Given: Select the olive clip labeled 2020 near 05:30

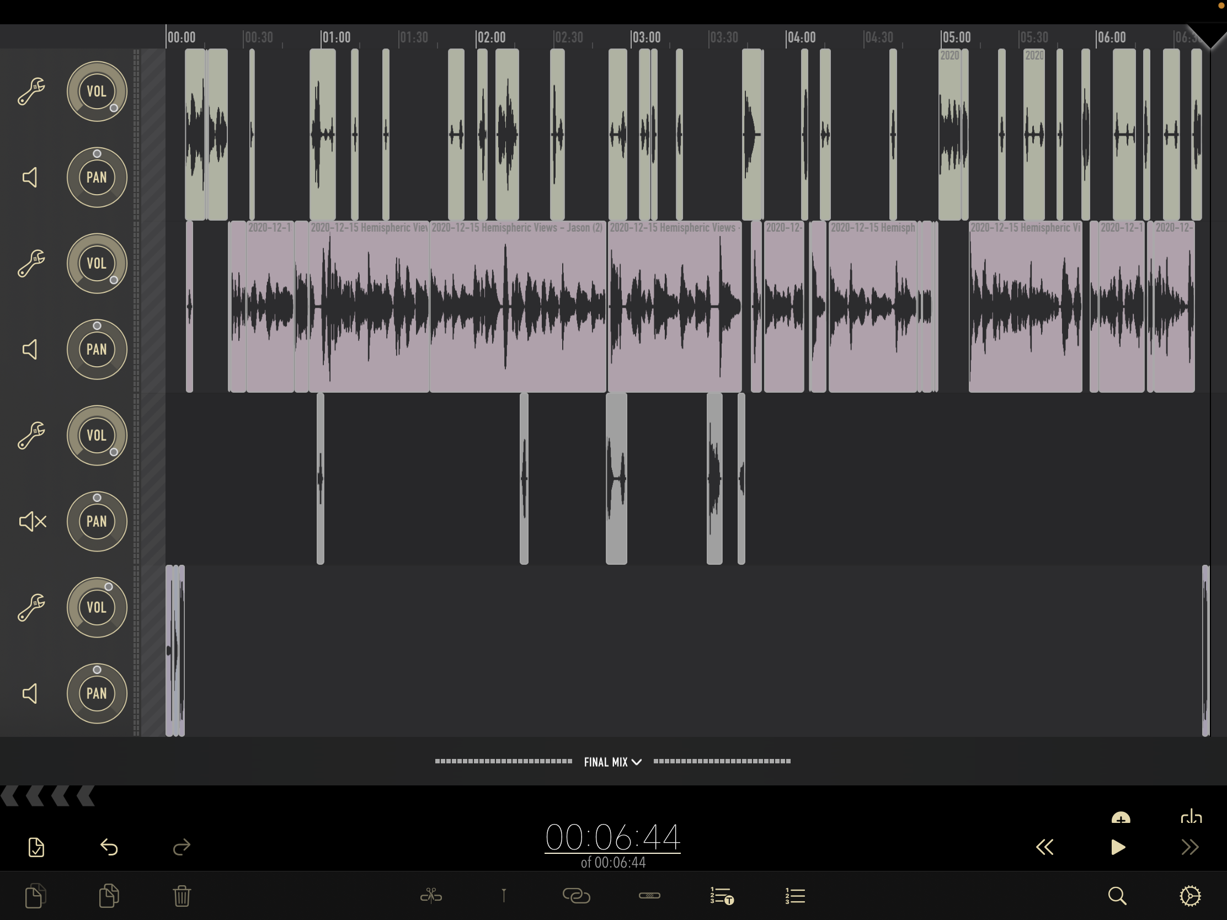Looking at the screenshot, I should pyautogui.click(x=1034, y=135).
